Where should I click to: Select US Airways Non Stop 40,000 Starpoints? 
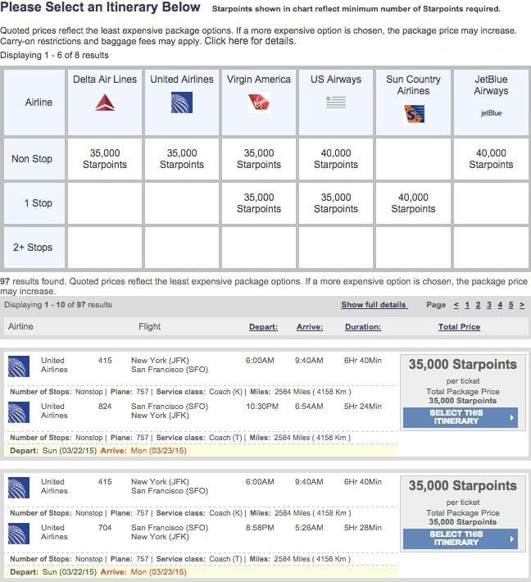click(x=336, y=159)
